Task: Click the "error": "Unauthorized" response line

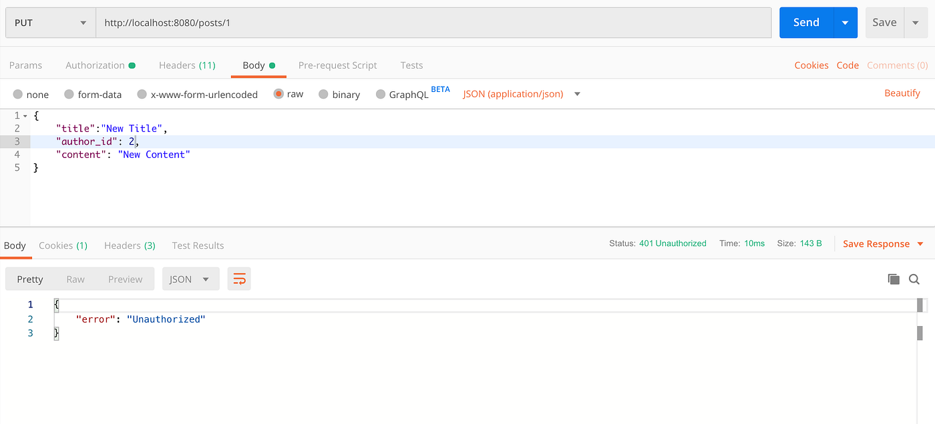Action: pyautogui.click(x=141, y=319)
